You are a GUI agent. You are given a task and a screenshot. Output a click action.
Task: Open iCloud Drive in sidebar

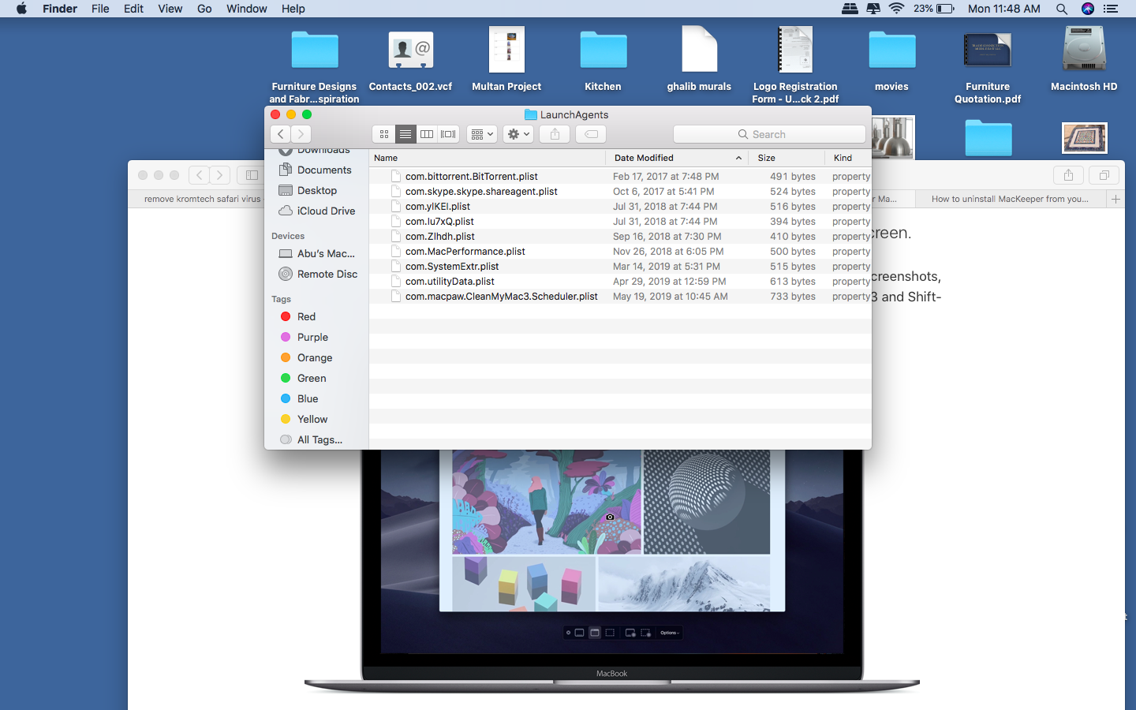click(317, 211)
